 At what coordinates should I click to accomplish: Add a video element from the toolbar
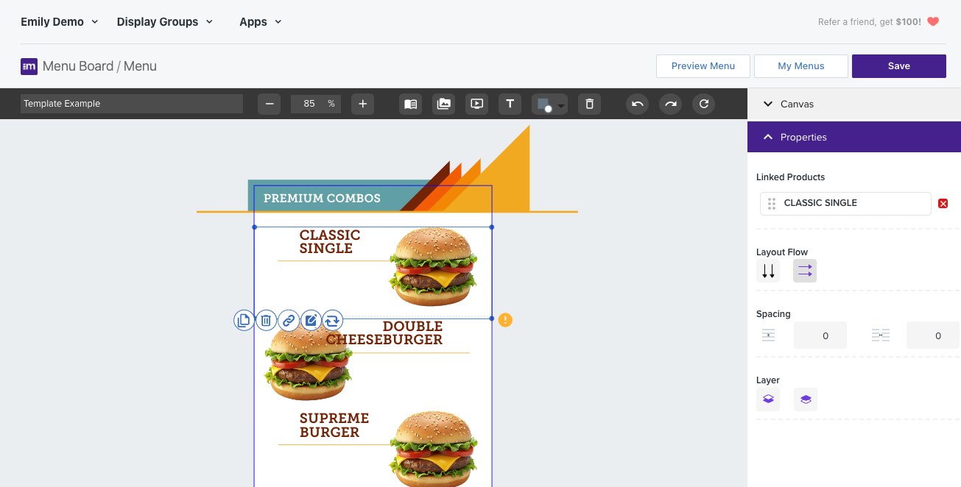tap(476, 104)
